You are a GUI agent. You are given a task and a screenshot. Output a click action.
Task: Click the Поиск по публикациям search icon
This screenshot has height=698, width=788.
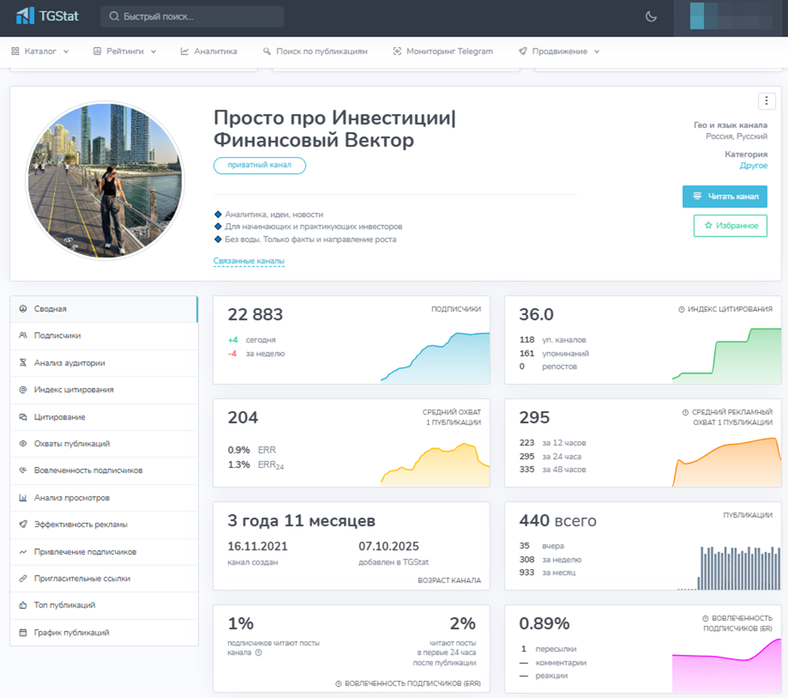[x=267, y=51]
